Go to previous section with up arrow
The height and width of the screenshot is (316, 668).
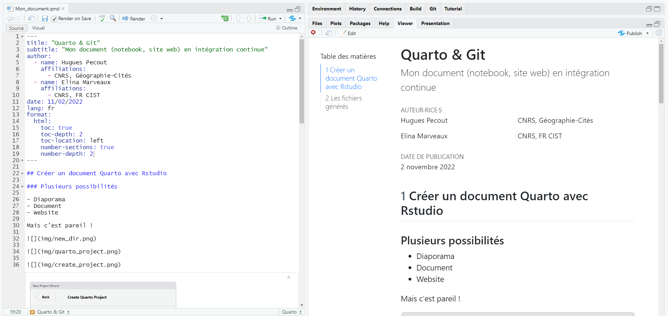click(238, 18)
